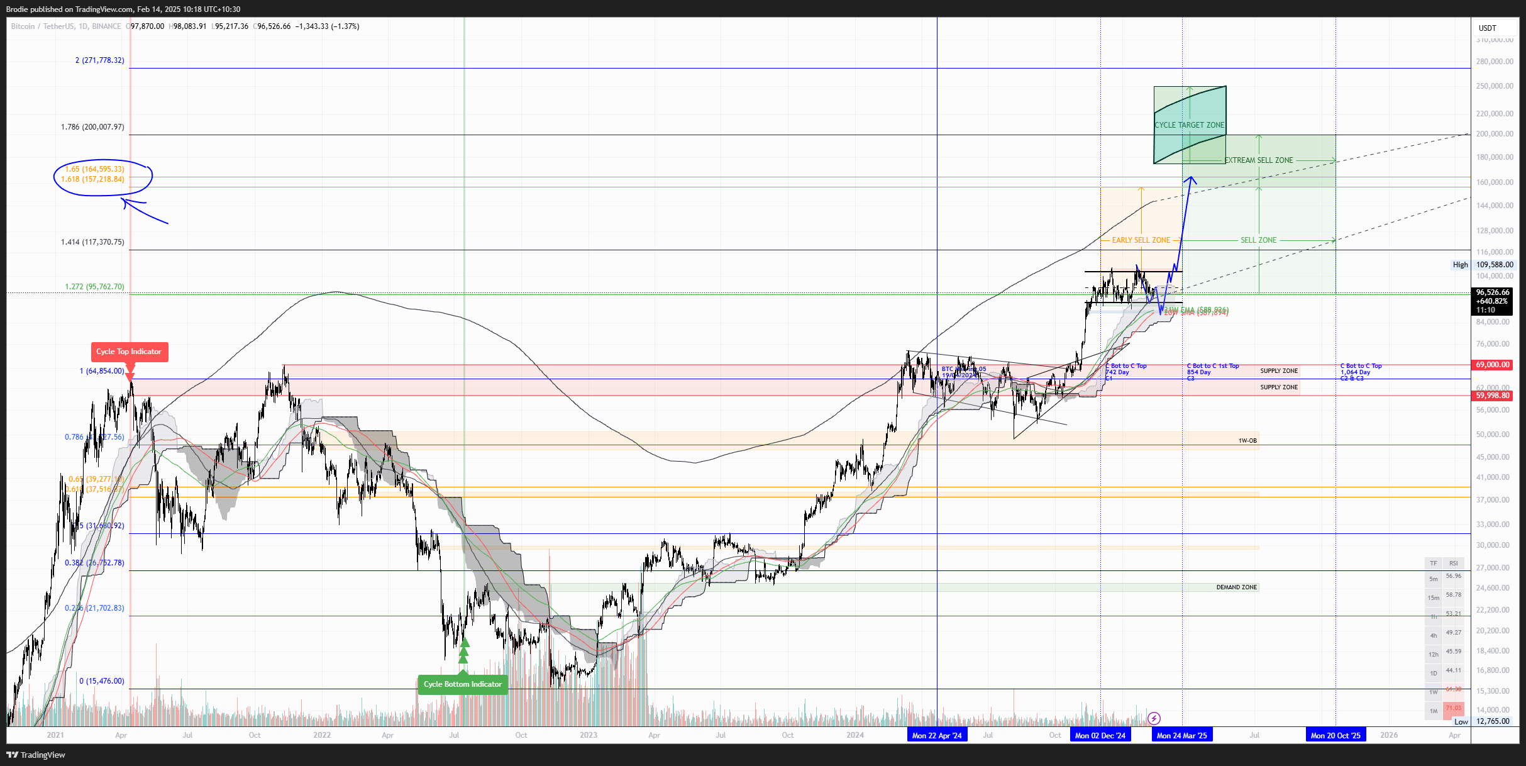This screenshot has height=766, width=1526.
Task: Click the 2023 year label on time axis
Action: click(x=589, y=735)
